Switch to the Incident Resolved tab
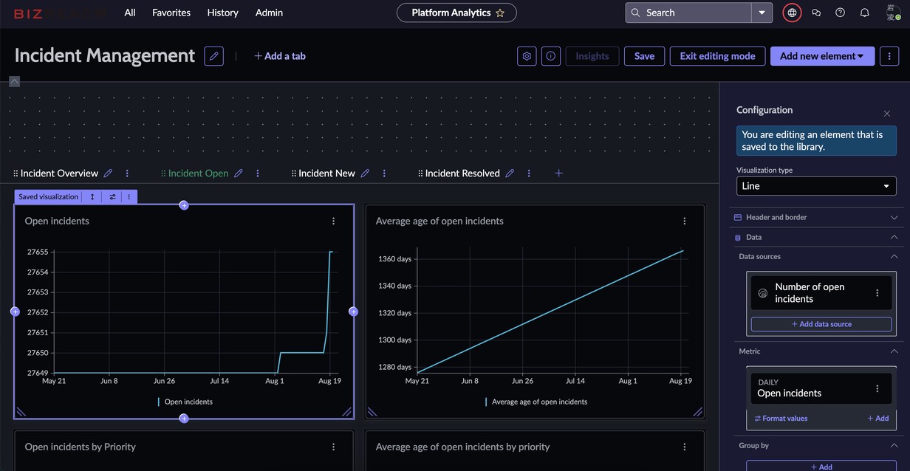The width and height of the screenshot is (910, 471). click(462, 173)
